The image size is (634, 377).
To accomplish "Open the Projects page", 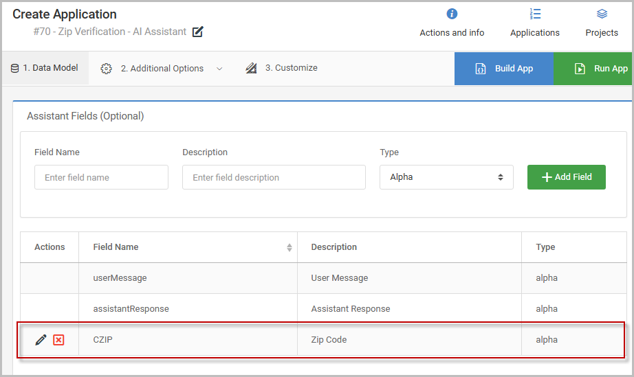I will (x=601, y=23).
